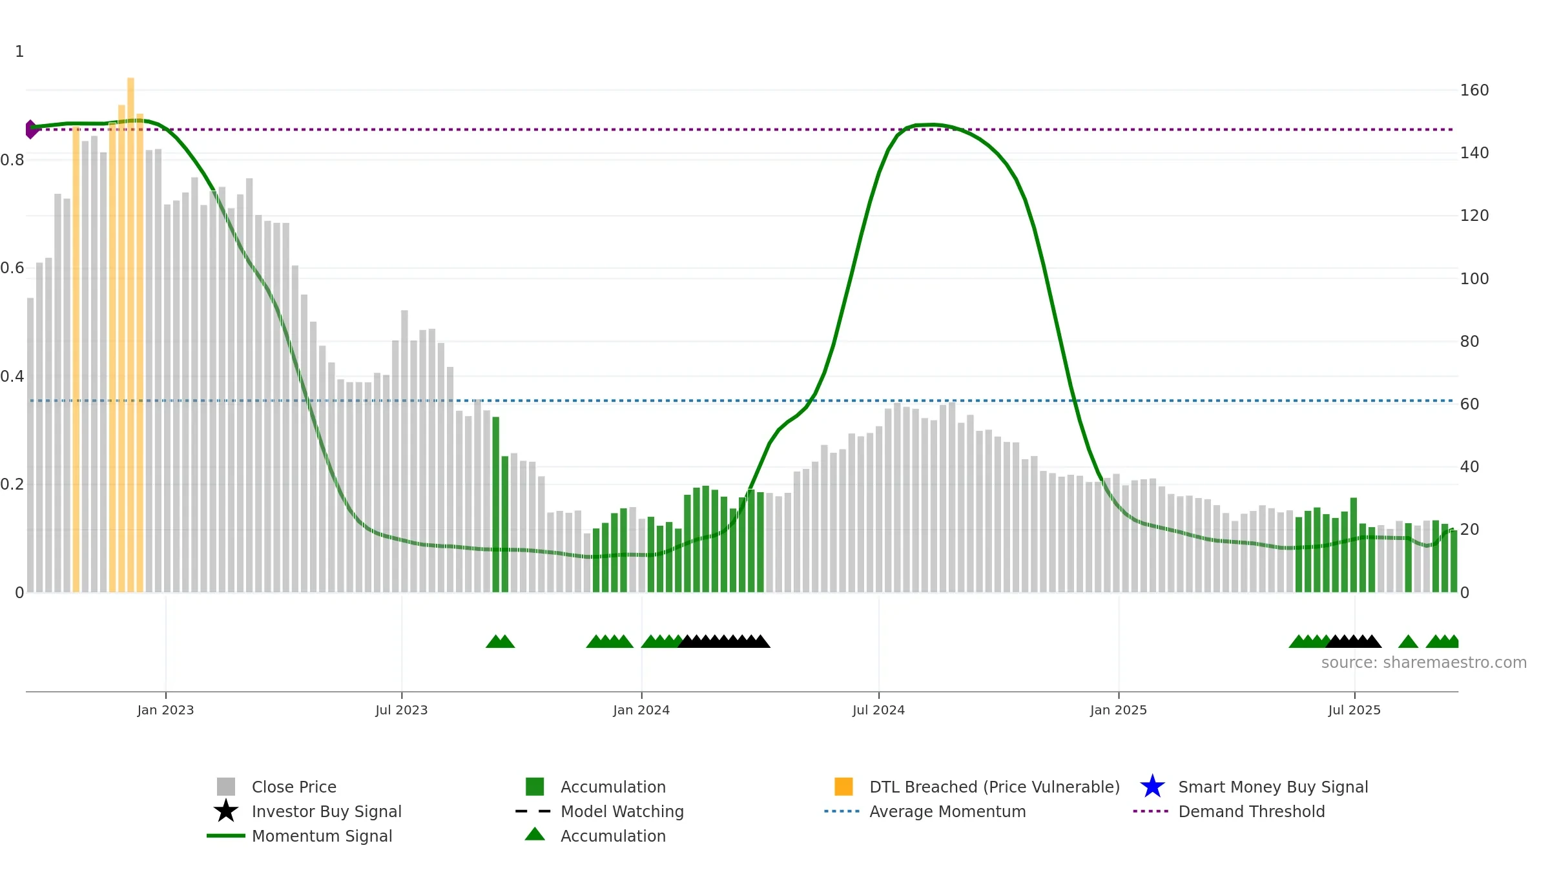1550x872 pixels.
Task: Click the purple diamond marker on threshold line
Action: (31, 129)
